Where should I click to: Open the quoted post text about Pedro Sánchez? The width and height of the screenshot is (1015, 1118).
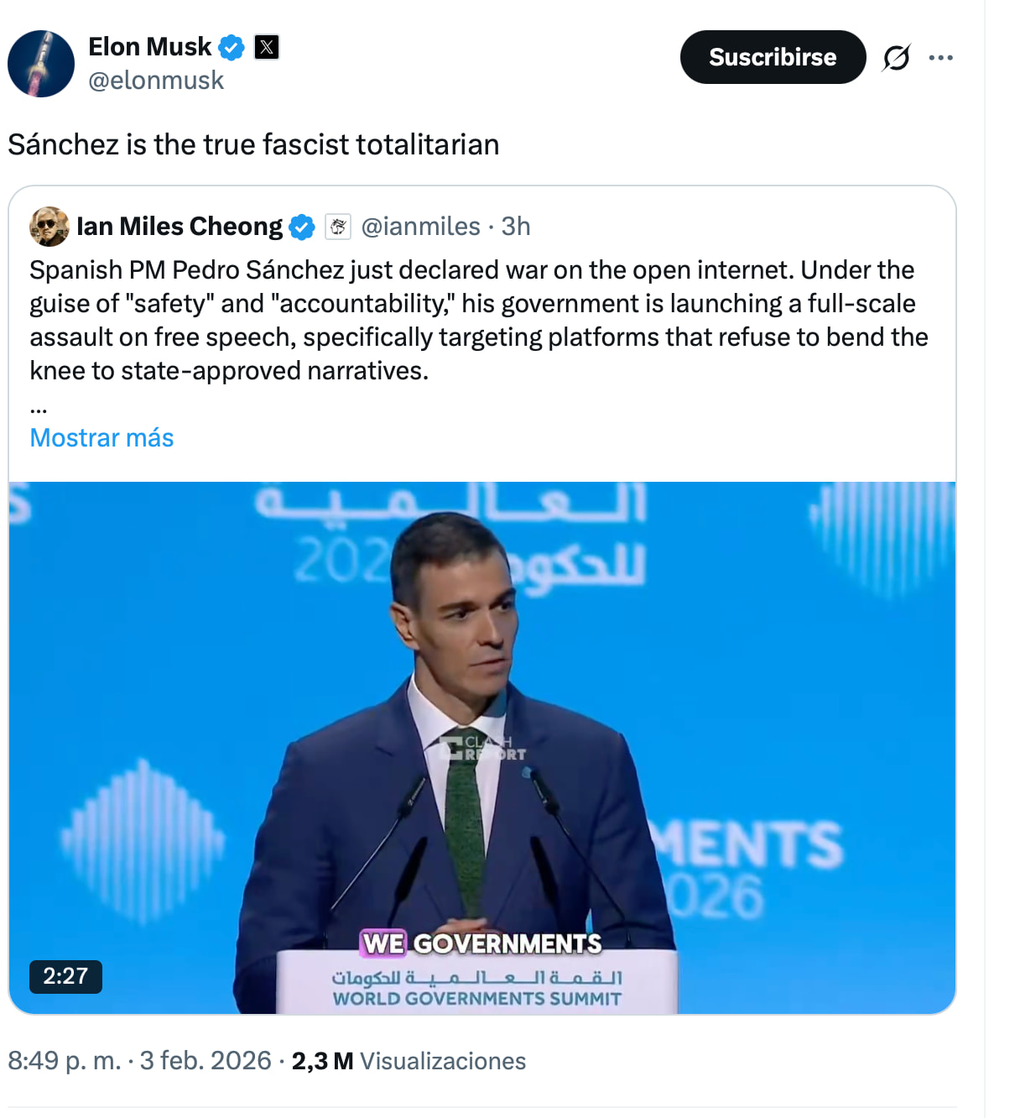coord(478,320)
